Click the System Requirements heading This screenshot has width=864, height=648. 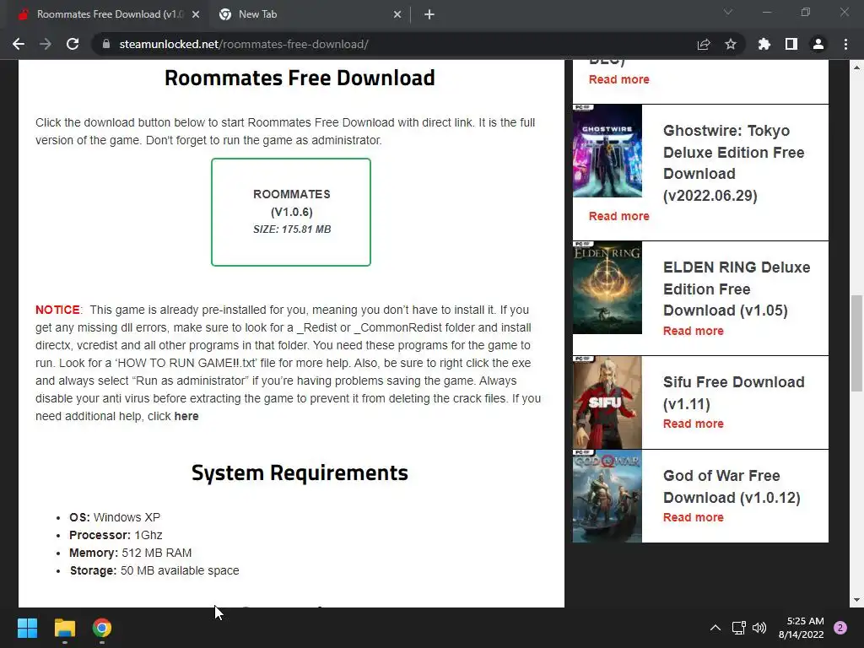click(300, 472)
